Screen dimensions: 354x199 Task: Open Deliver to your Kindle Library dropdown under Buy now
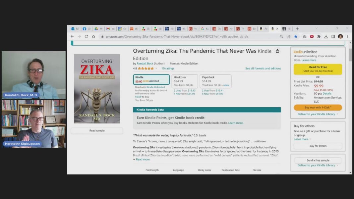[x=318, y=114]
